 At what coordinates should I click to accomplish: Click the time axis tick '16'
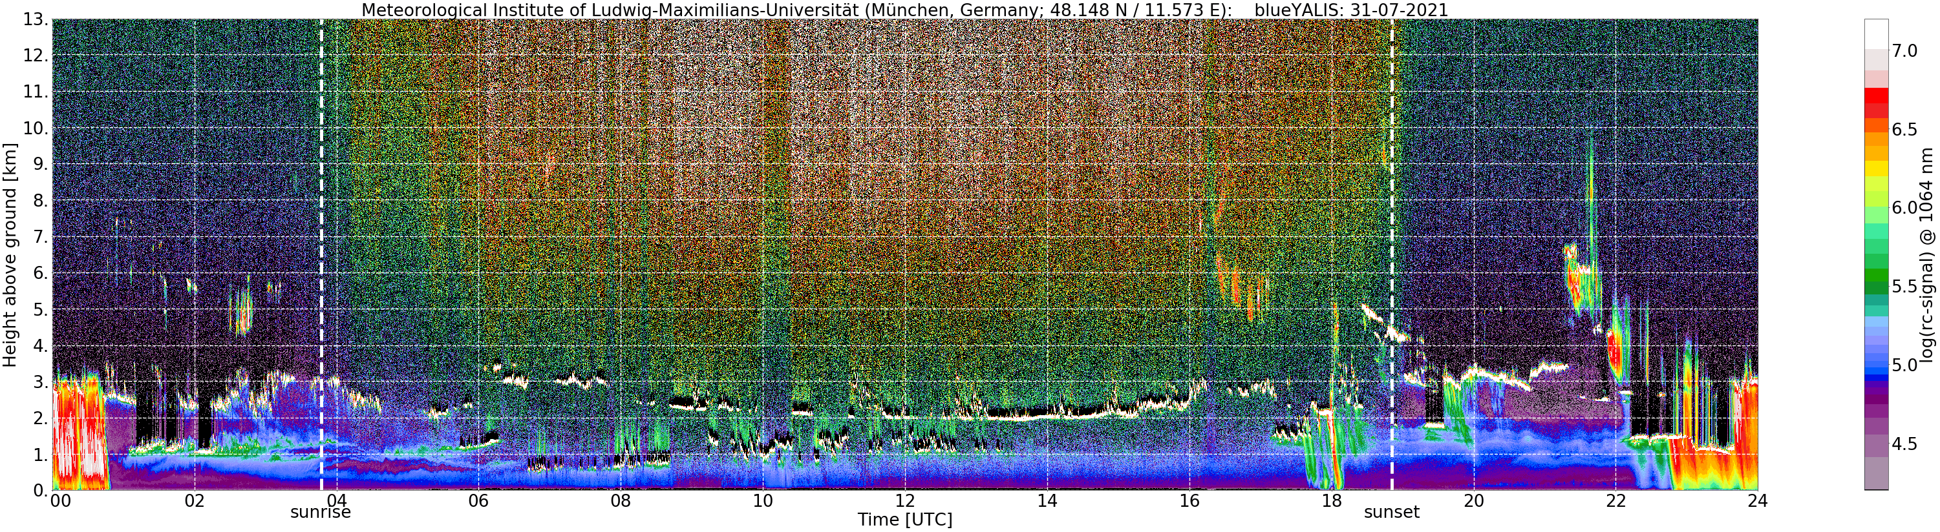[1189, 501]
